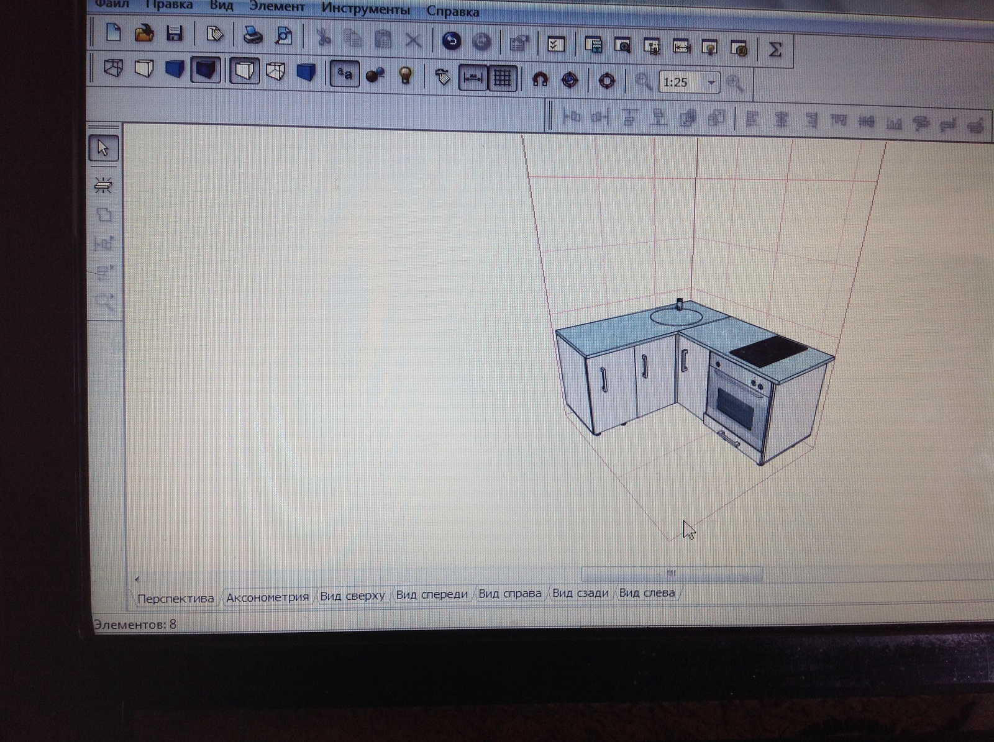Zoom out with the left magnifier
The image size is (994, 742).
(644, 82)
